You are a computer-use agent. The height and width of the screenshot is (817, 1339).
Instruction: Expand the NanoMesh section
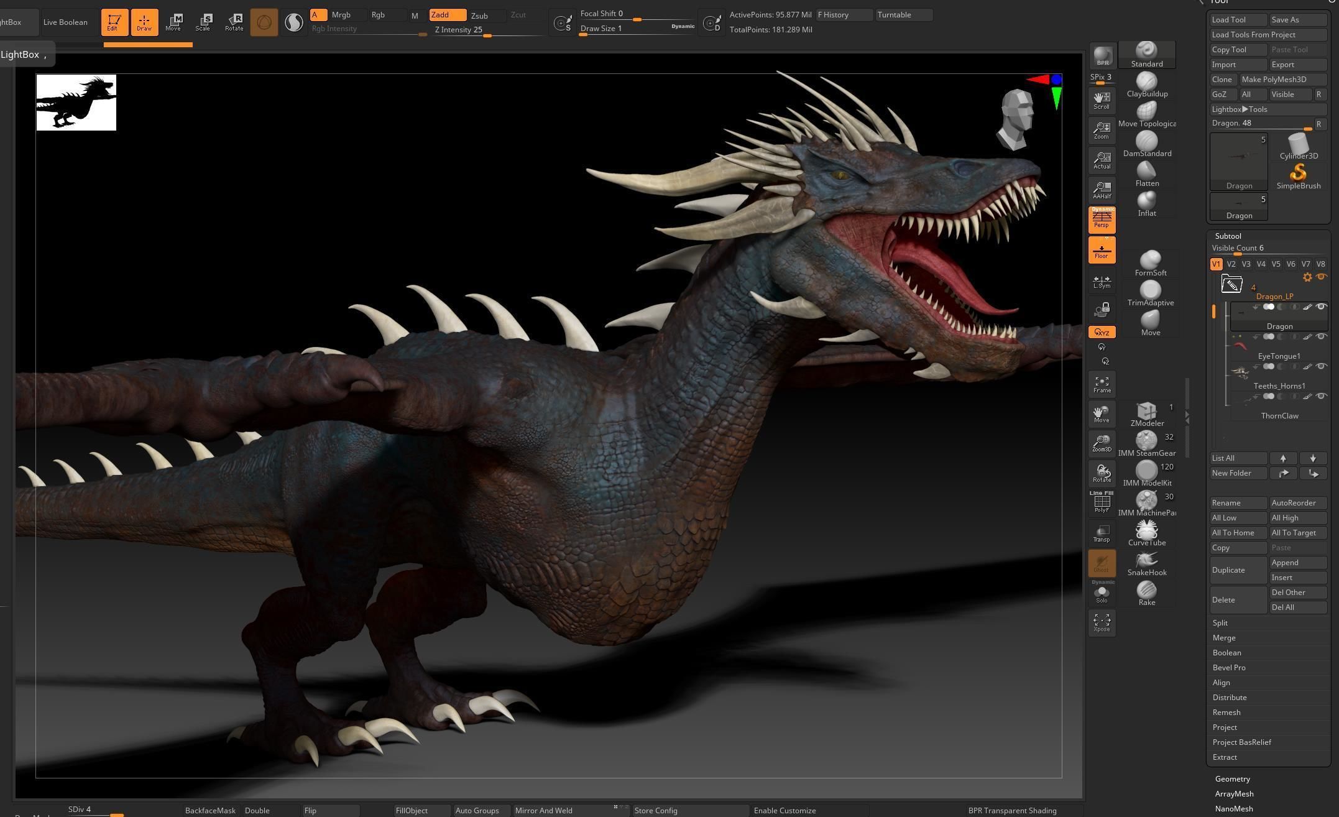point(1233,809)
